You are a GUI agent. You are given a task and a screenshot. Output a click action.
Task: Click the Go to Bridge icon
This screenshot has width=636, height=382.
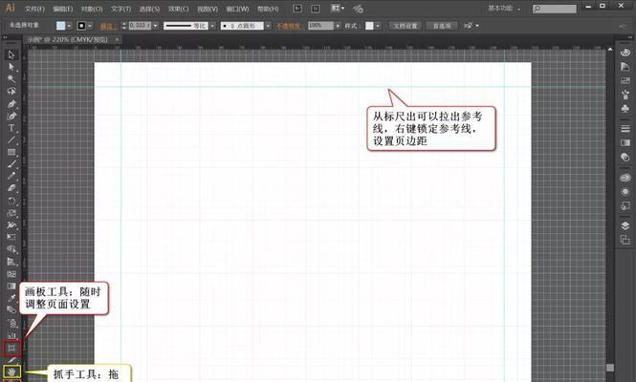pyautogui.click(x=297, y=9)
